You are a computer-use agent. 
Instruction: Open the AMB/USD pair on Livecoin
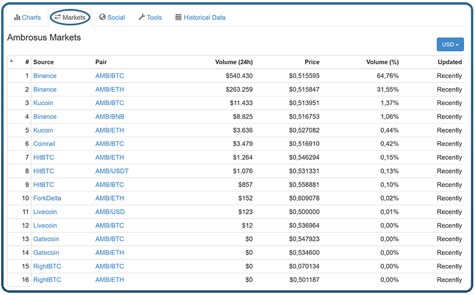tap(110, 212)
